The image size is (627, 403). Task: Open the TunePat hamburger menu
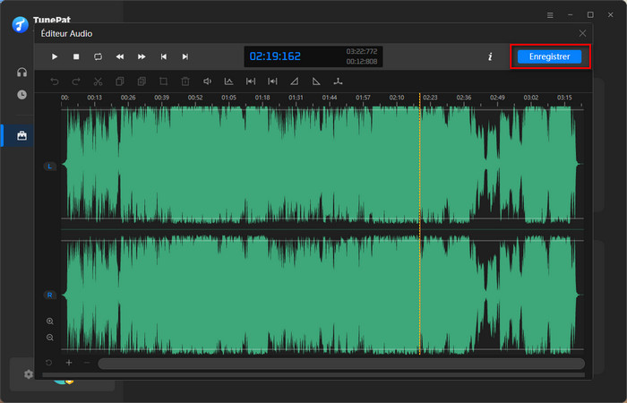pyautogui.click(x=550, y=15)
